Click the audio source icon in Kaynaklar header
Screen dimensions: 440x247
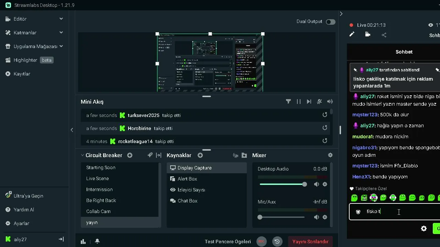[235, 155]
